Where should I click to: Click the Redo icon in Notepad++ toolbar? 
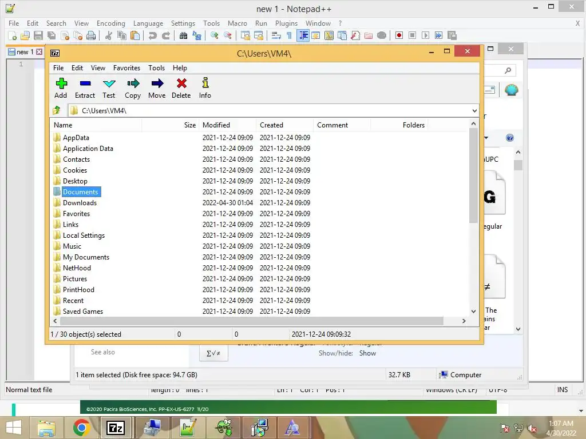(166, 35)
